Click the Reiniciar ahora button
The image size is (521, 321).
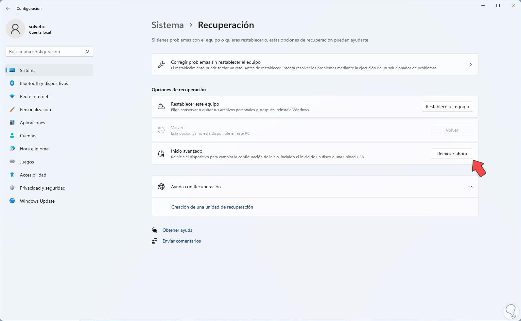point(452,154)
